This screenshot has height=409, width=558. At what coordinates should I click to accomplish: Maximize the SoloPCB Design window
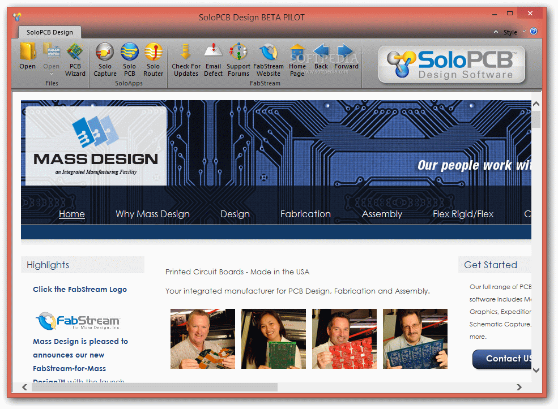(510, 14)
